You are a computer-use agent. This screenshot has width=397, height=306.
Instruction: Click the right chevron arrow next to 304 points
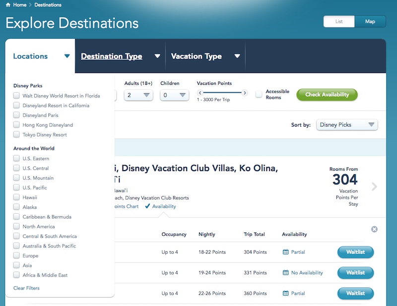[374, 186]
